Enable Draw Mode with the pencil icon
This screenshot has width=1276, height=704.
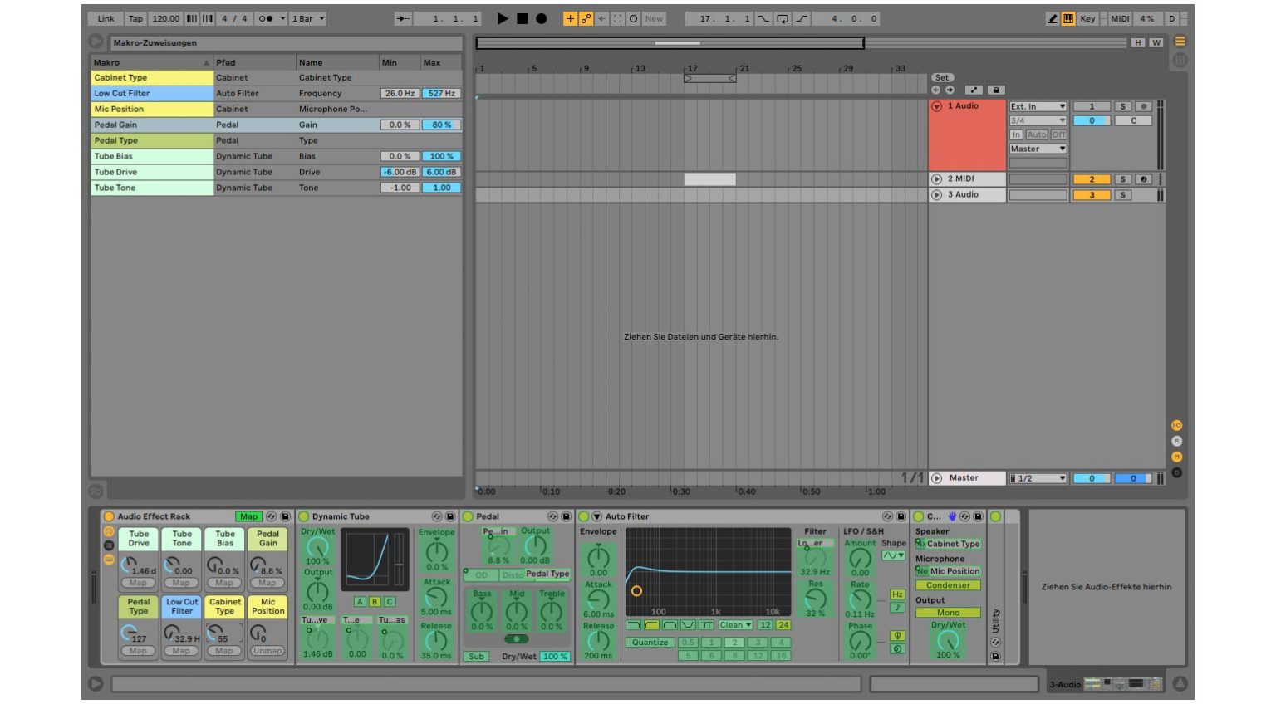[x=1052, y=18]
